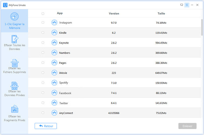Check the Facebook checkbox
204x135 pixels.
[x=43, y=92]
